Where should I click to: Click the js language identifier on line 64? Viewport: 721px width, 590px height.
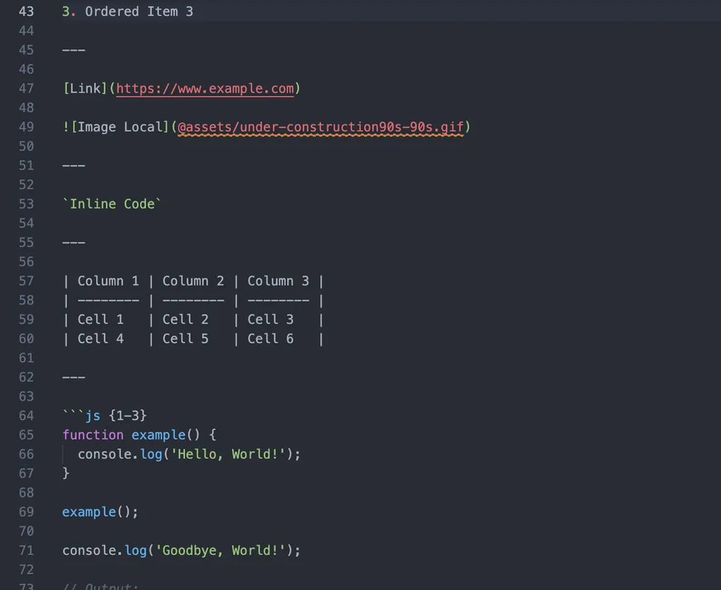[93, 415]
